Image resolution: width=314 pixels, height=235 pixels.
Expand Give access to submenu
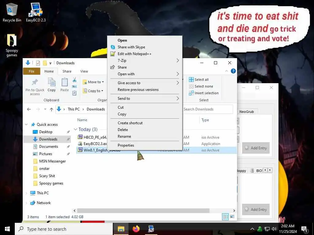[144, 83]
